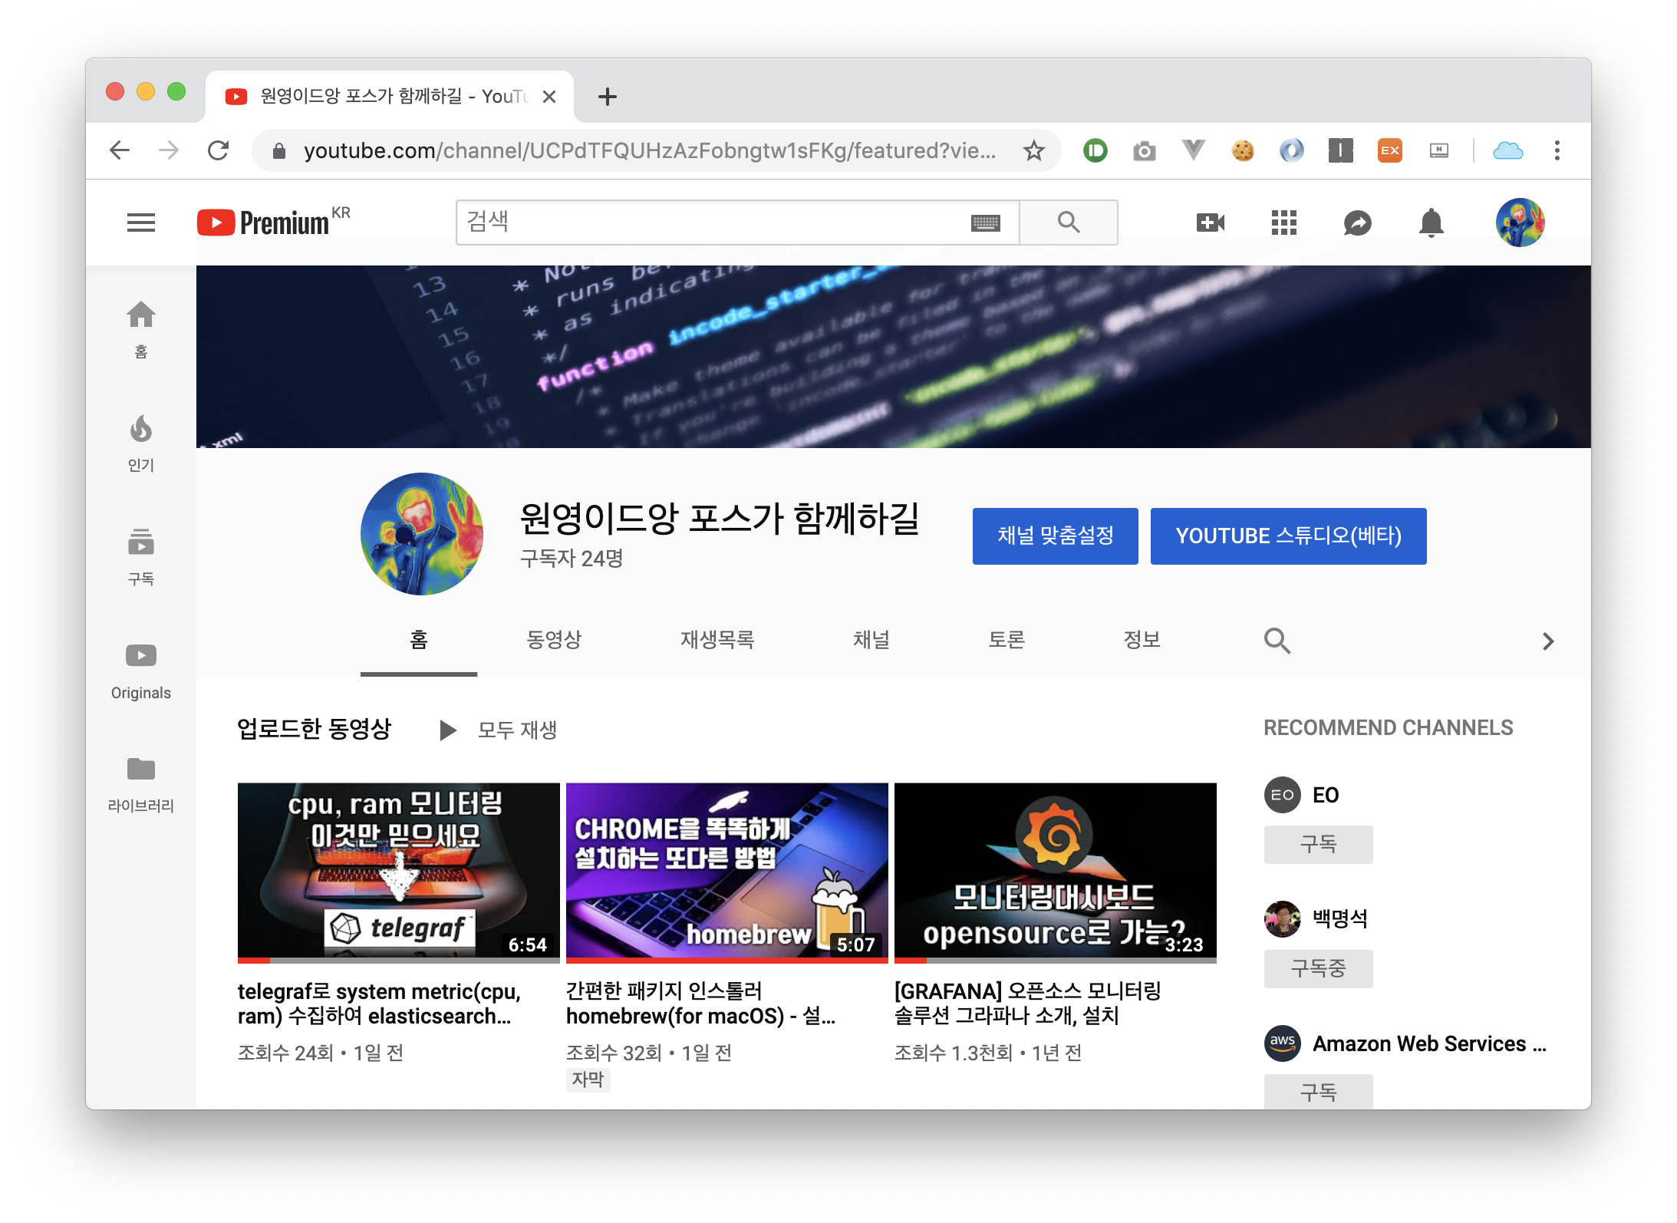Expand channel tabs with right chevron
Viewport: 1677px width, 1223px height.
point(1547,641)
